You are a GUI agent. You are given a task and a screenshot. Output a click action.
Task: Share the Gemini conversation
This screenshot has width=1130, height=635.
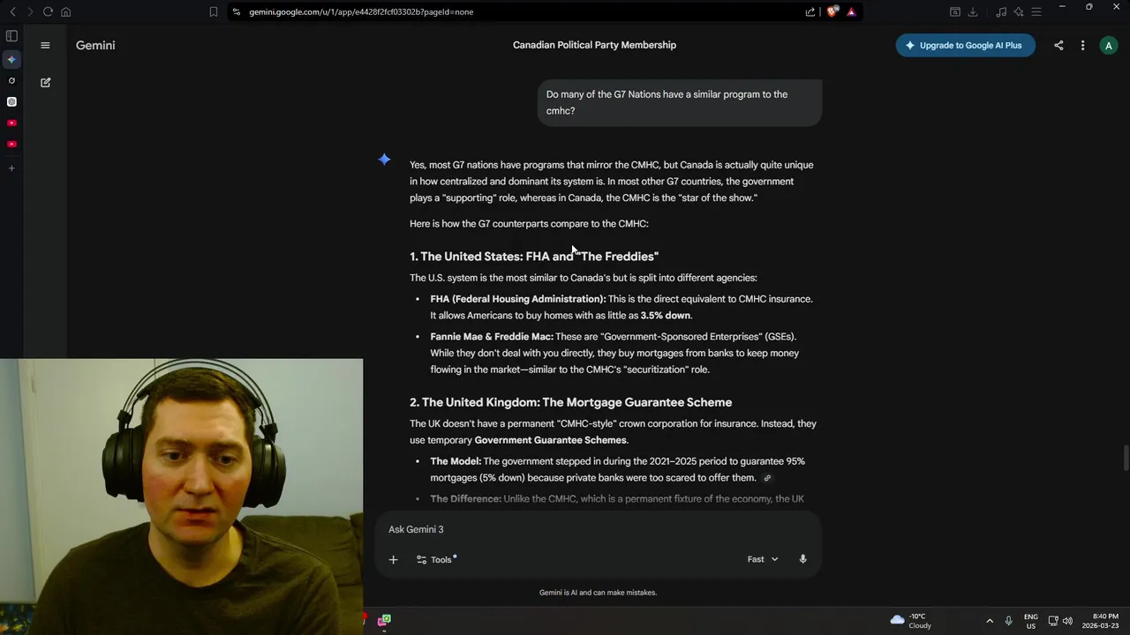(x=1058, y=45)
